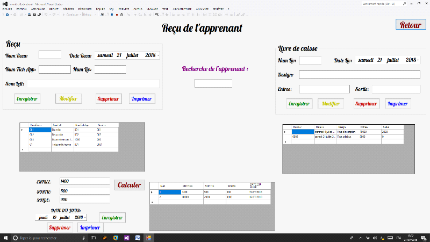
Task: Click Enregistrer in Livre de caisse panel
Action: [299, 104]
